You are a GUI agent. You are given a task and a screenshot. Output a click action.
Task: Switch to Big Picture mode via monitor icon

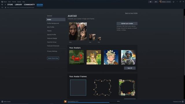point(173,2)
